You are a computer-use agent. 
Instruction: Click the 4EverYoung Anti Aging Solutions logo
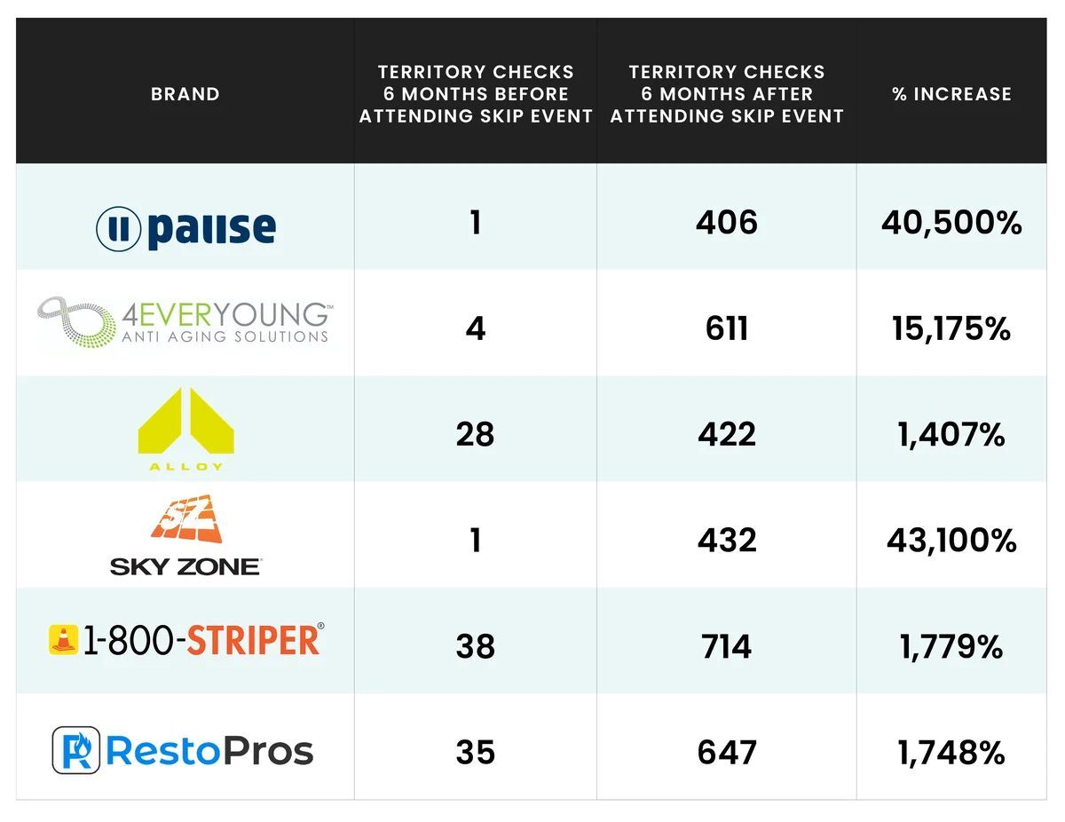(x=185, y=323)
